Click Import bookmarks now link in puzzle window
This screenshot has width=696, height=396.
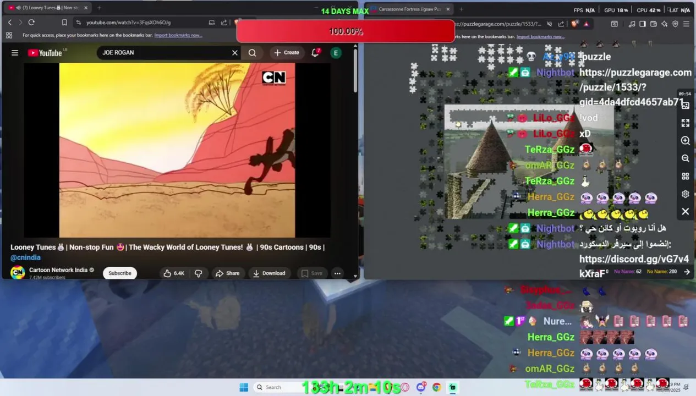(540, 37)
